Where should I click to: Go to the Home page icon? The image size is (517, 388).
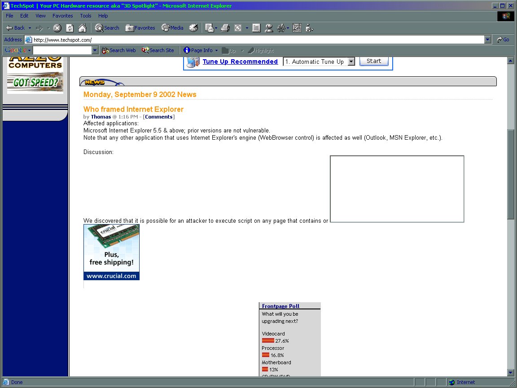click(83, 28)
